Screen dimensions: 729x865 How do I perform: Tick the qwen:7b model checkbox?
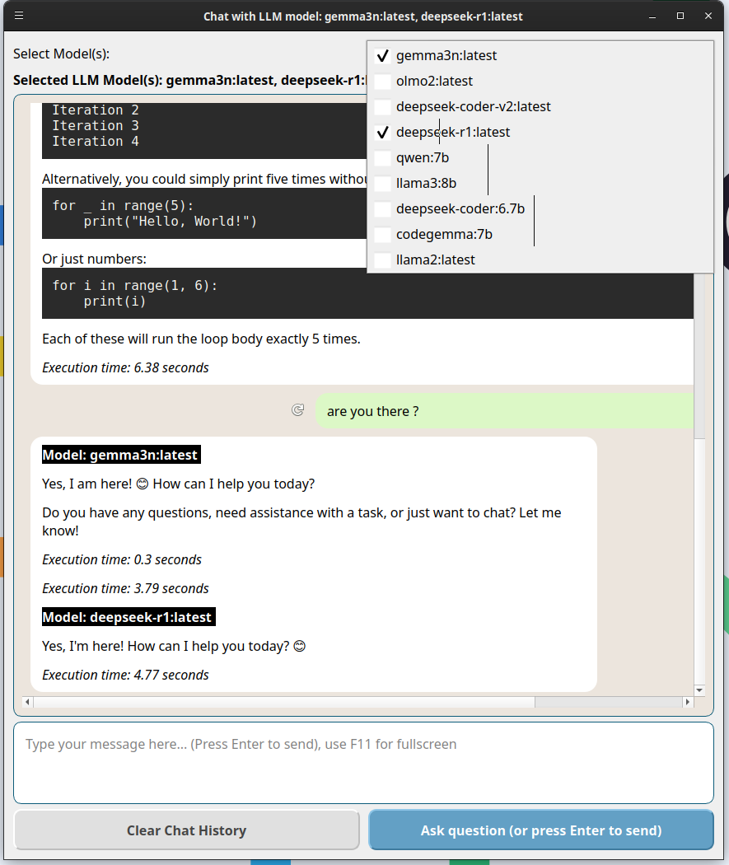pyautogui.click(x=382, y=158)
